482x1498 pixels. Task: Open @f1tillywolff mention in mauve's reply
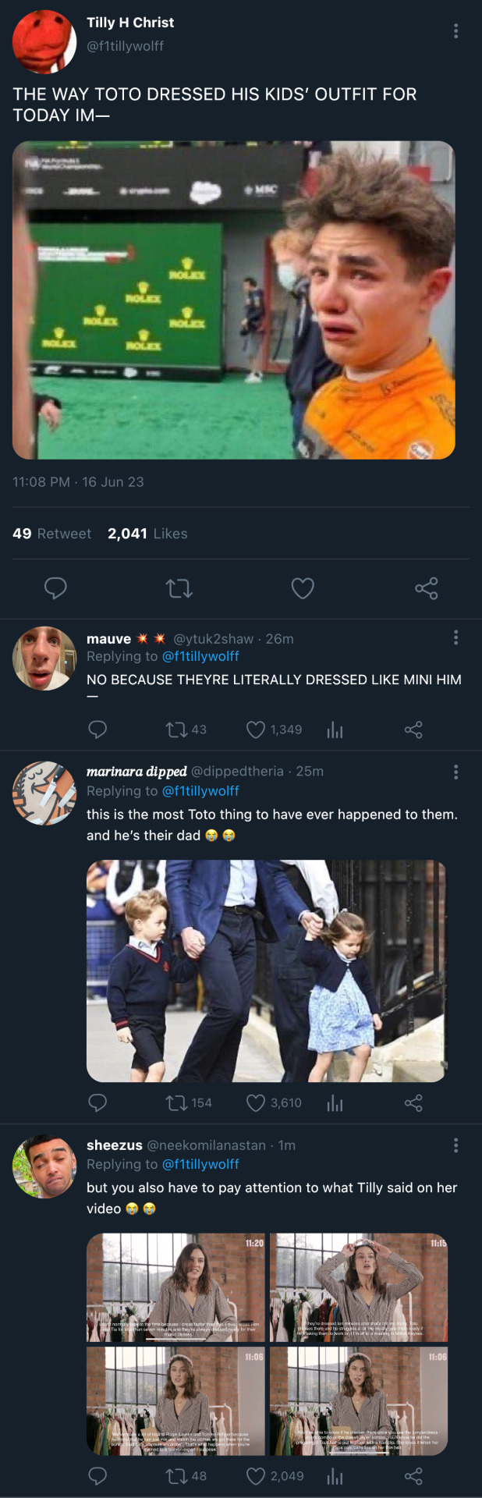200,657
